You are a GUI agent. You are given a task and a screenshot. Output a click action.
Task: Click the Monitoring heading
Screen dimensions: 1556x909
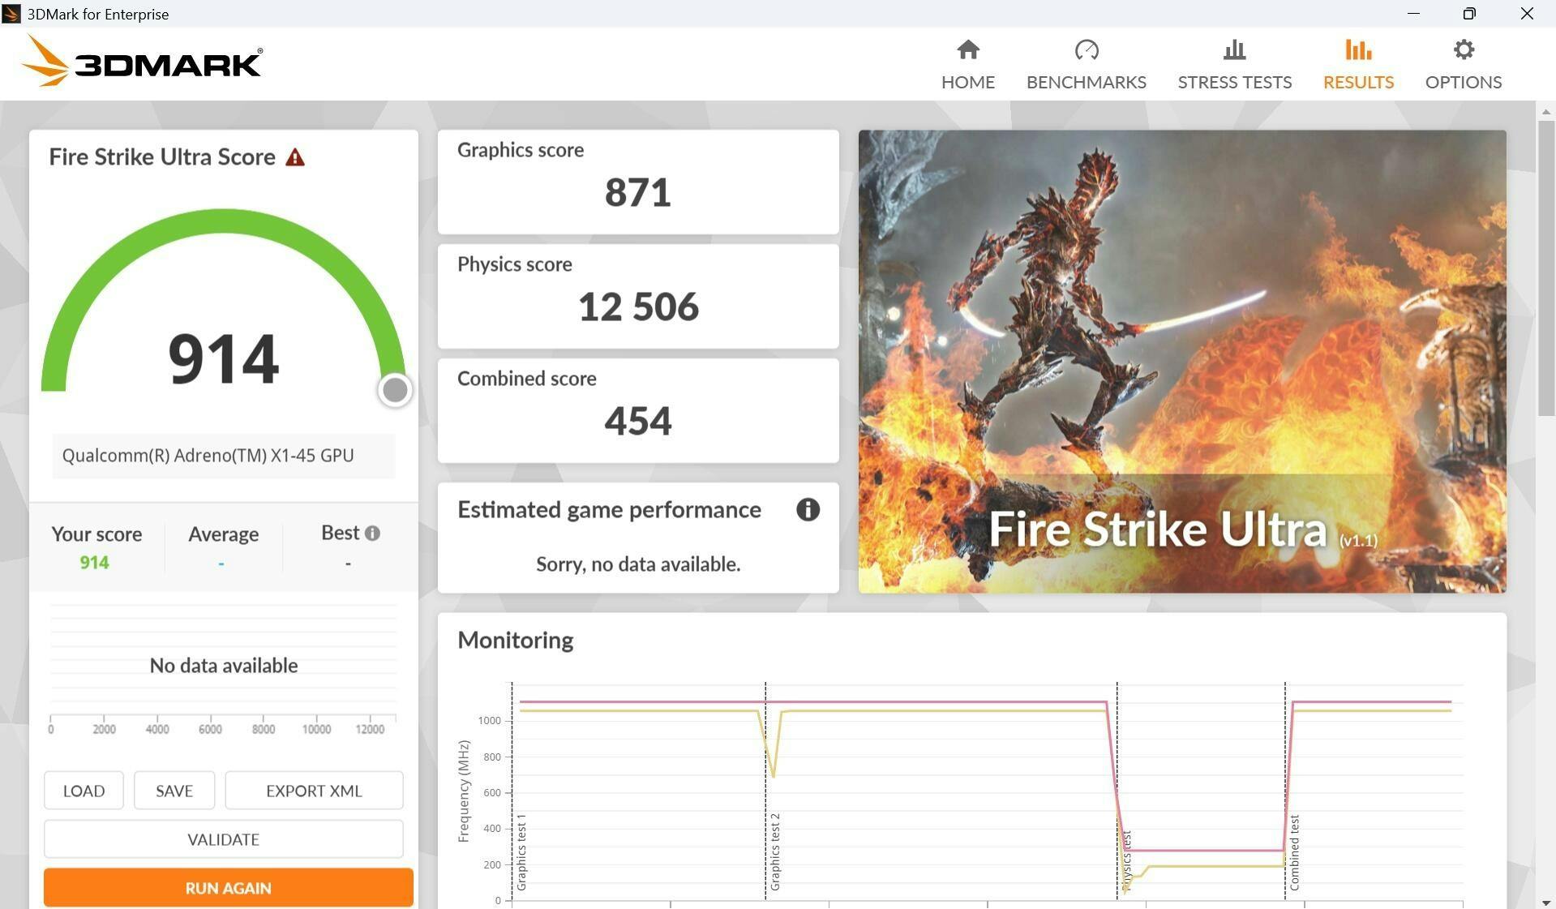(x=516, y=641)
